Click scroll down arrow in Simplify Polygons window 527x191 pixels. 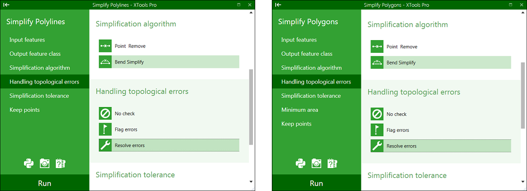pos(523,182)
